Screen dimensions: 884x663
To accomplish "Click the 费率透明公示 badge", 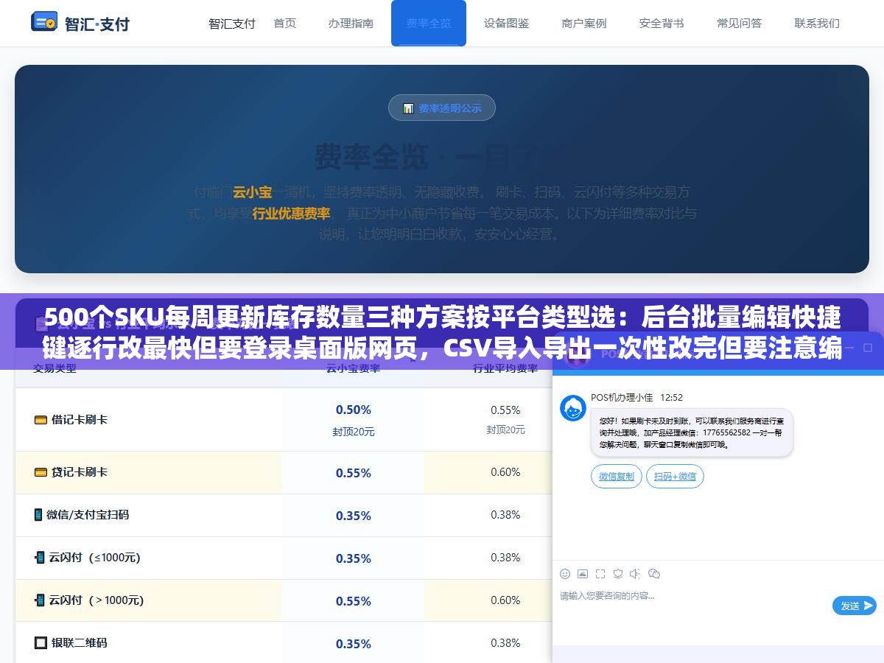I will pyautogui.click(x=442, y=108).
